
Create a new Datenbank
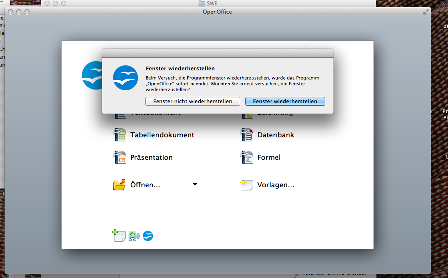276,135
